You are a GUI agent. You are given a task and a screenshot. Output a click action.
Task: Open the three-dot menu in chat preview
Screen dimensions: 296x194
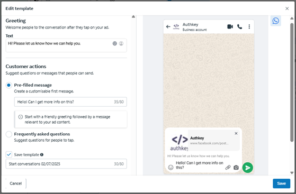[x=249, y=26]
